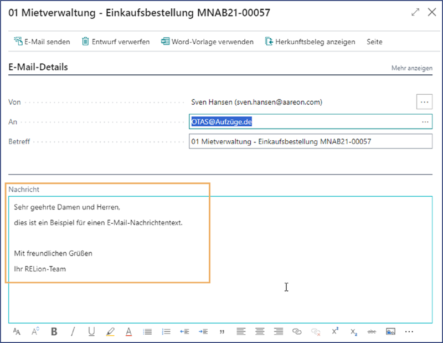Apply superscript formatting

335,331
